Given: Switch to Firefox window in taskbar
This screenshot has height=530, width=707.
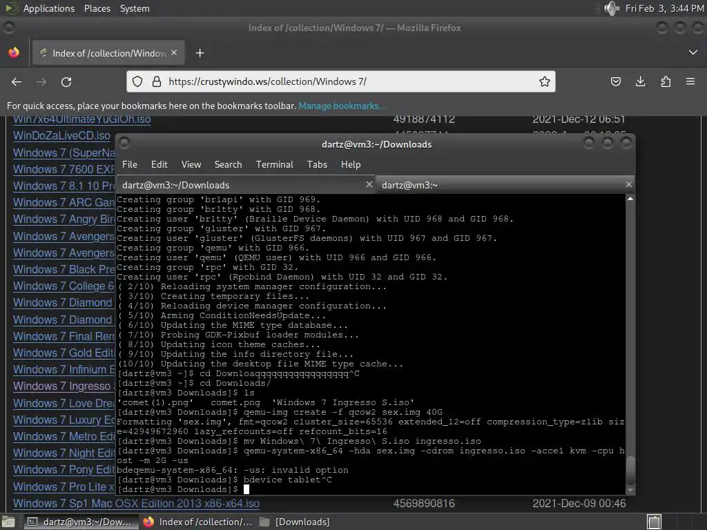Looking at the screenshot, I should click(x=197, y=522).
